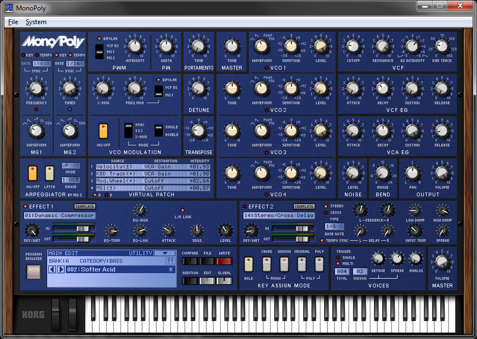Click the Noise Level knob

coord(353,173)
